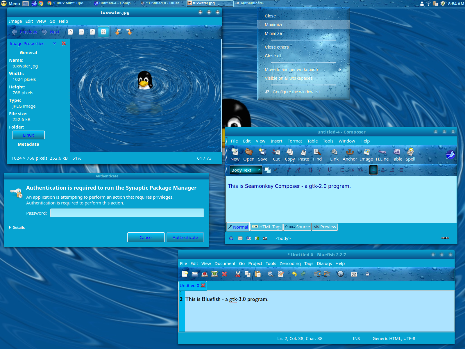Viewport: 465px width, 349px height.
Task: Open the Go menu in image viewer
Action: point(52,21)
